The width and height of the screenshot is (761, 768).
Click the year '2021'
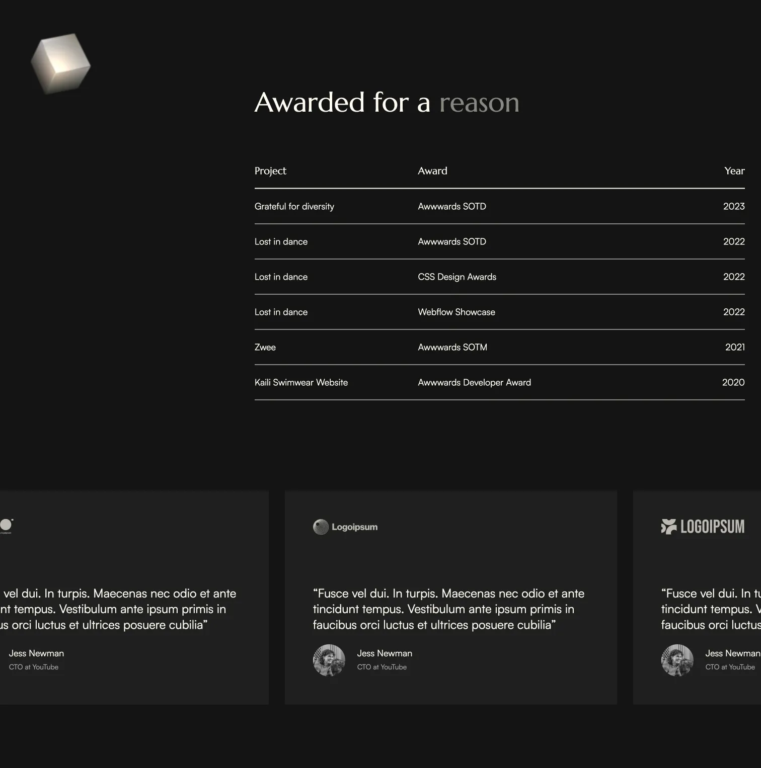(x=735, y=347)
